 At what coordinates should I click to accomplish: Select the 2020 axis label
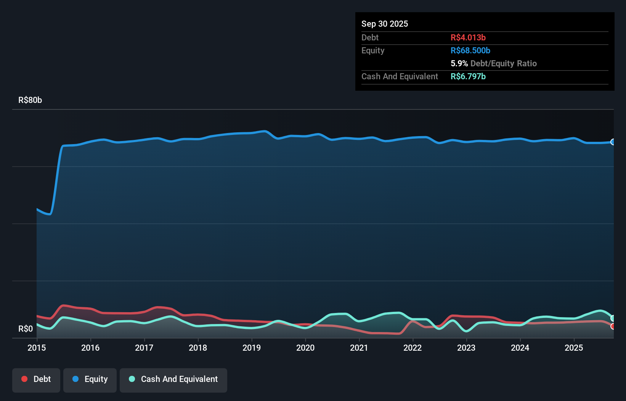[305, 348]
